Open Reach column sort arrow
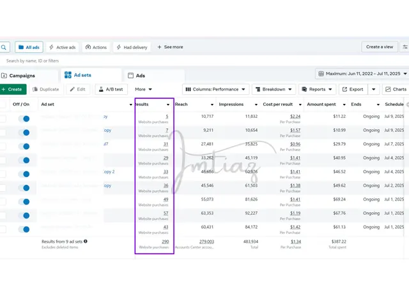The width and height of the screenshot is (409, 288). pyautogui.click(x=212, y=104)
